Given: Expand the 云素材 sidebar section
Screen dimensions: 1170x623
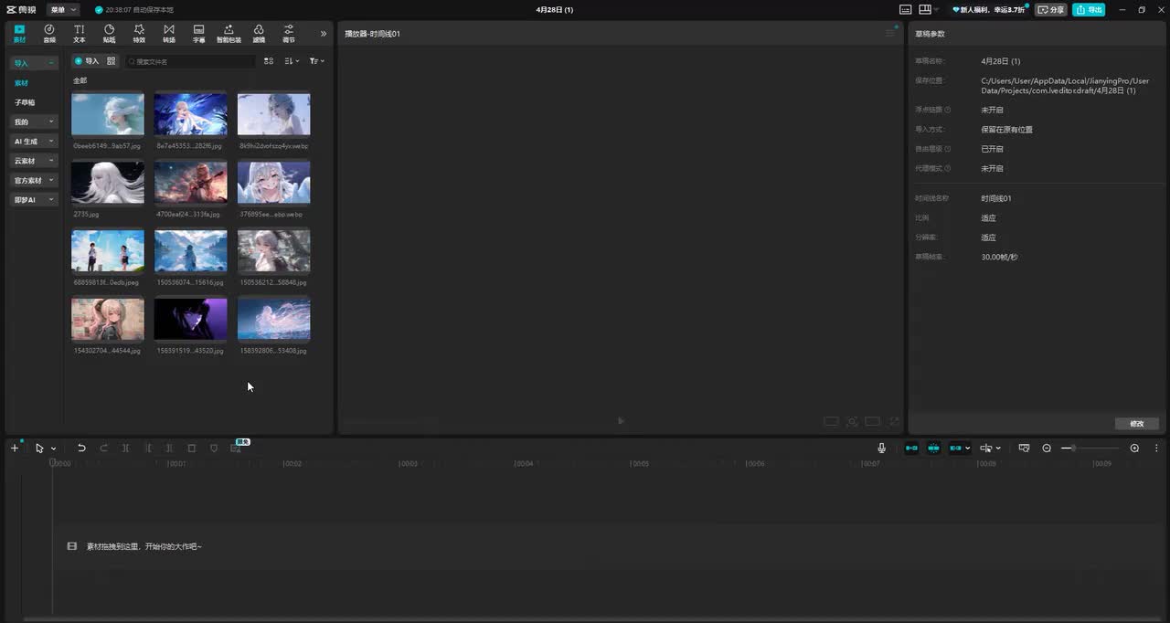Looking at the screenshot, I should pos(34,161).
